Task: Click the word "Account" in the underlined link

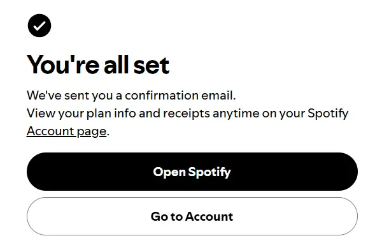Action: tap(50, 131)
